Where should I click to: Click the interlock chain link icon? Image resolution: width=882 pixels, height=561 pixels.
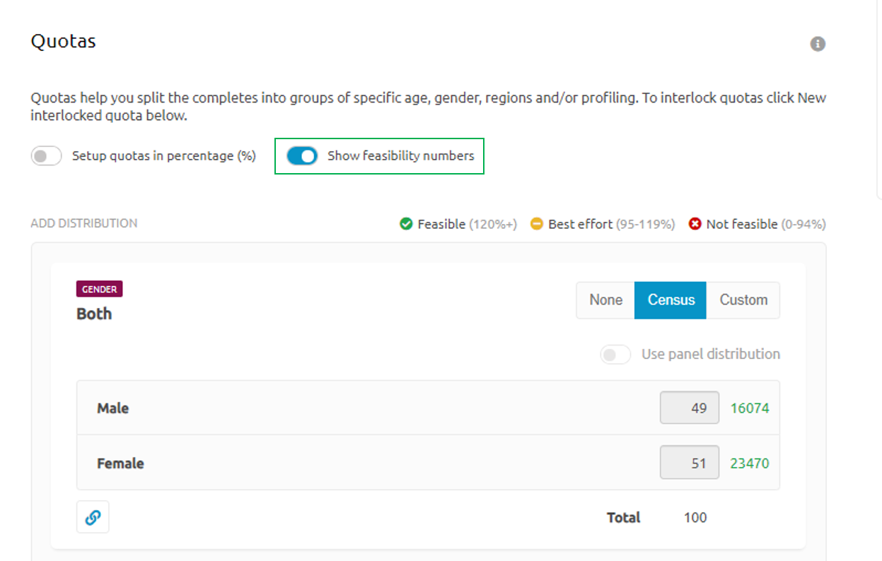[x=93, y=517]
